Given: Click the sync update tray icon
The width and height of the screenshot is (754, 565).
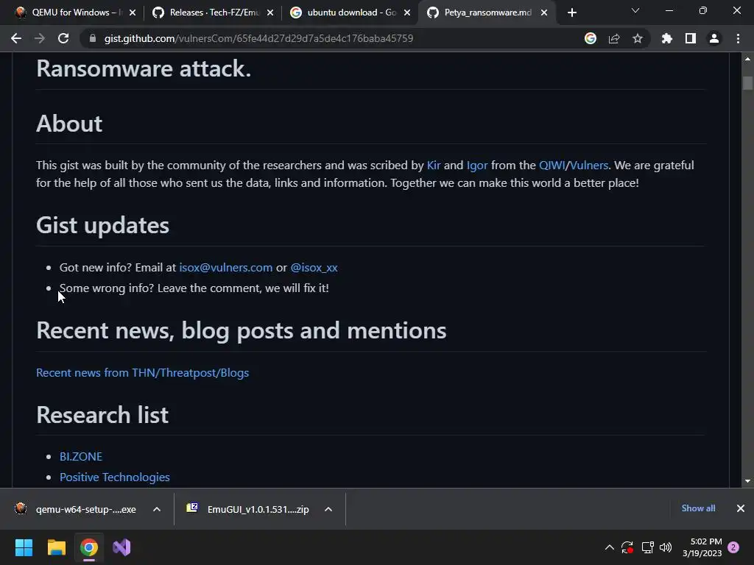Looking at the screenshot, I should coord(627,547).
